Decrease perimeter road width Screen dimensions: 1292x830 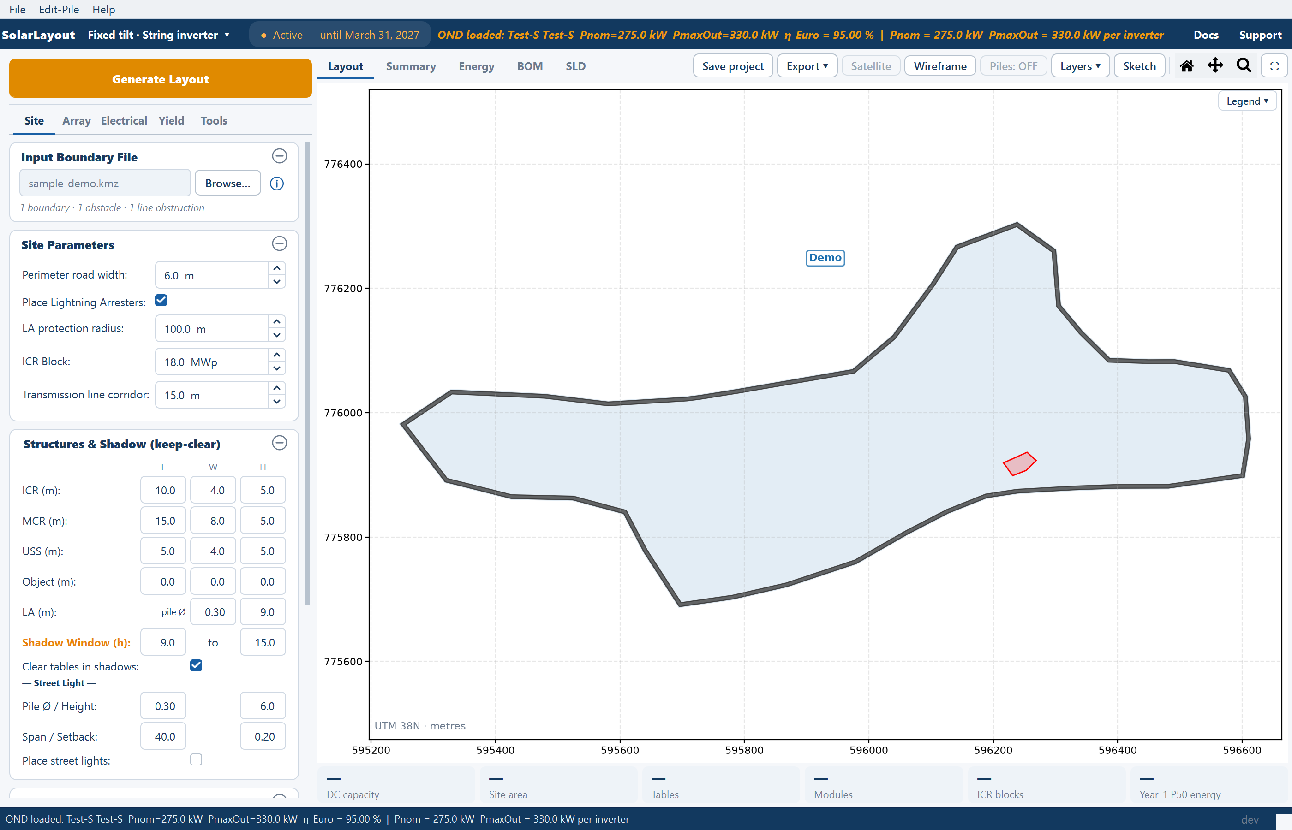tap(276, 282)
